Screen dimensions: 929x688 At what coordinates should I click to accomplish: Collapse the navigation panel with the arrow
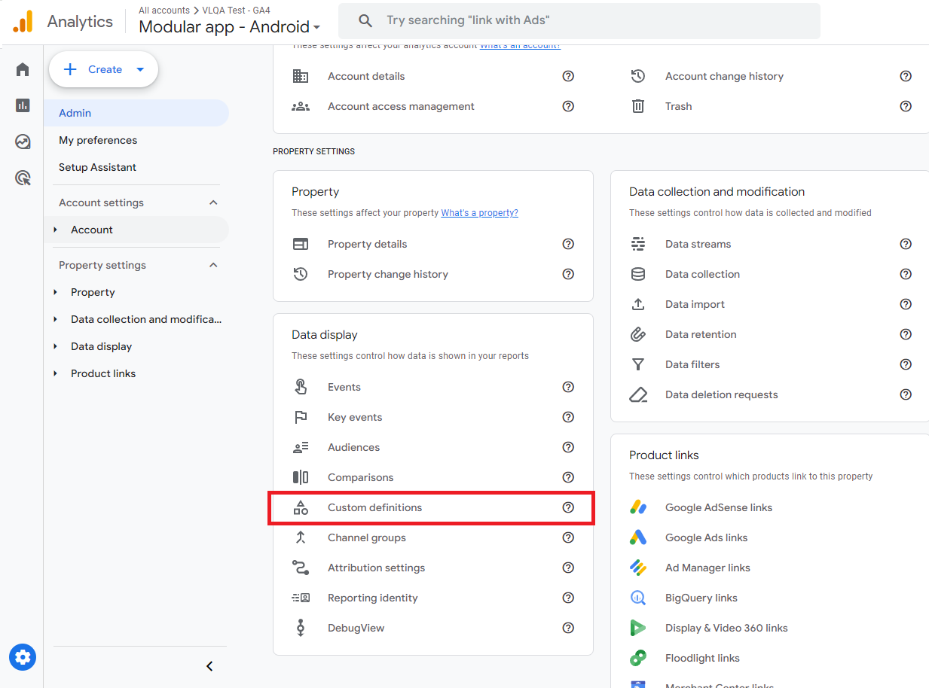[x=209, y=666]
